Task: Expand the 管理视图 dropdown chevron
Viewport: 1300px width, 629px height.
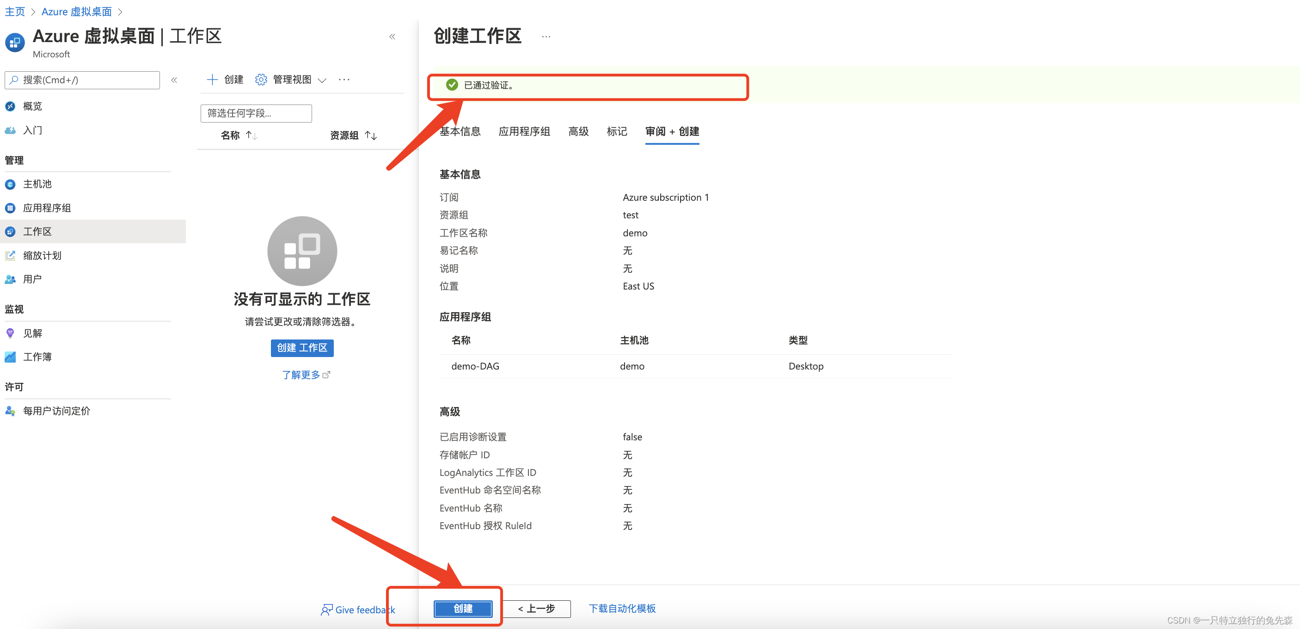Action: pyautogui.click(x=322, y=80)
